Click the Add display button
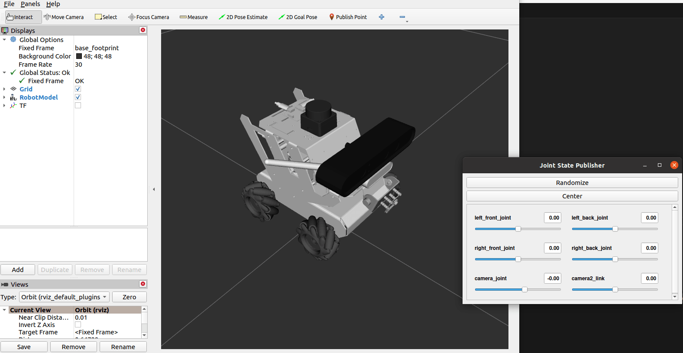The image size is (683, 353). pos(18,270)
